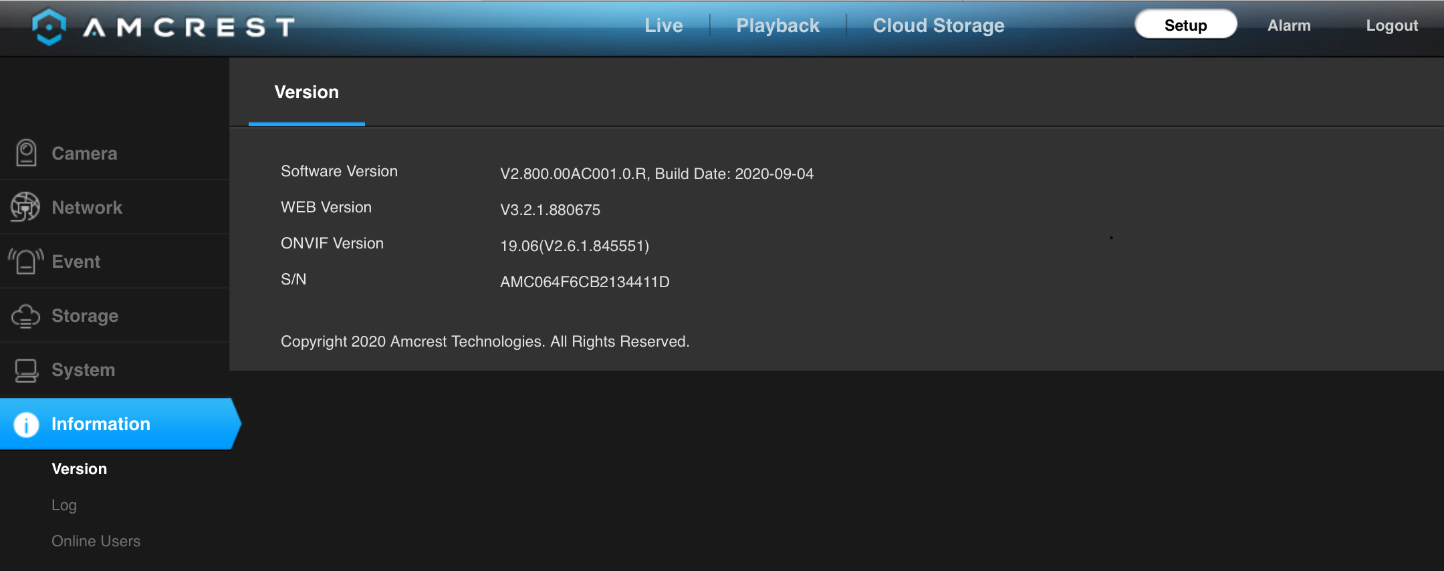This screenshot has width=1444, height=571.
Task: Click the Network globe icon
Action: point(25,207)
